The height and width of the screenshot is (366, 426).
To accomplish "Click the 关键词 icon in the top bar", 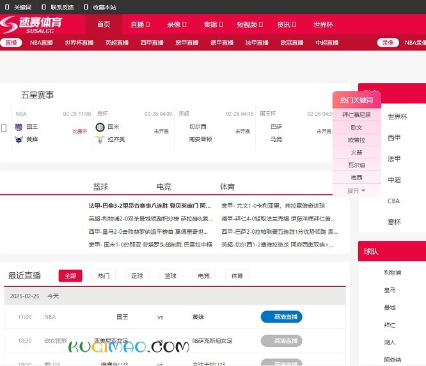I will [x=7, y=7].
